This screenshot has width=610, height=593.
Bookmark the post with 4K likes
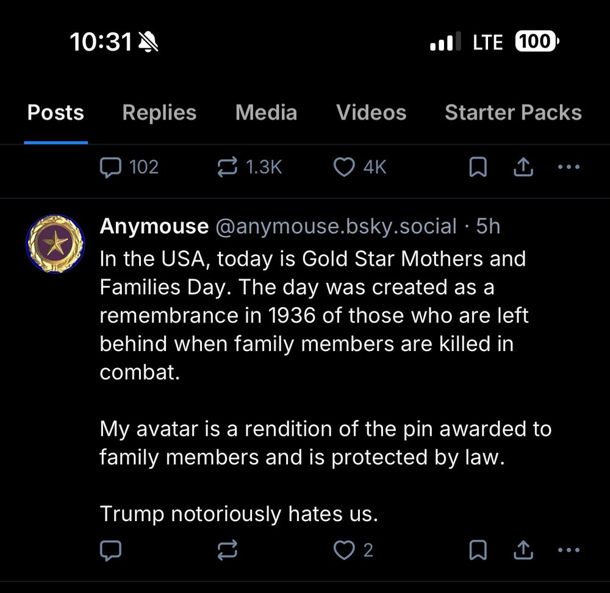(x=478, y=167)
